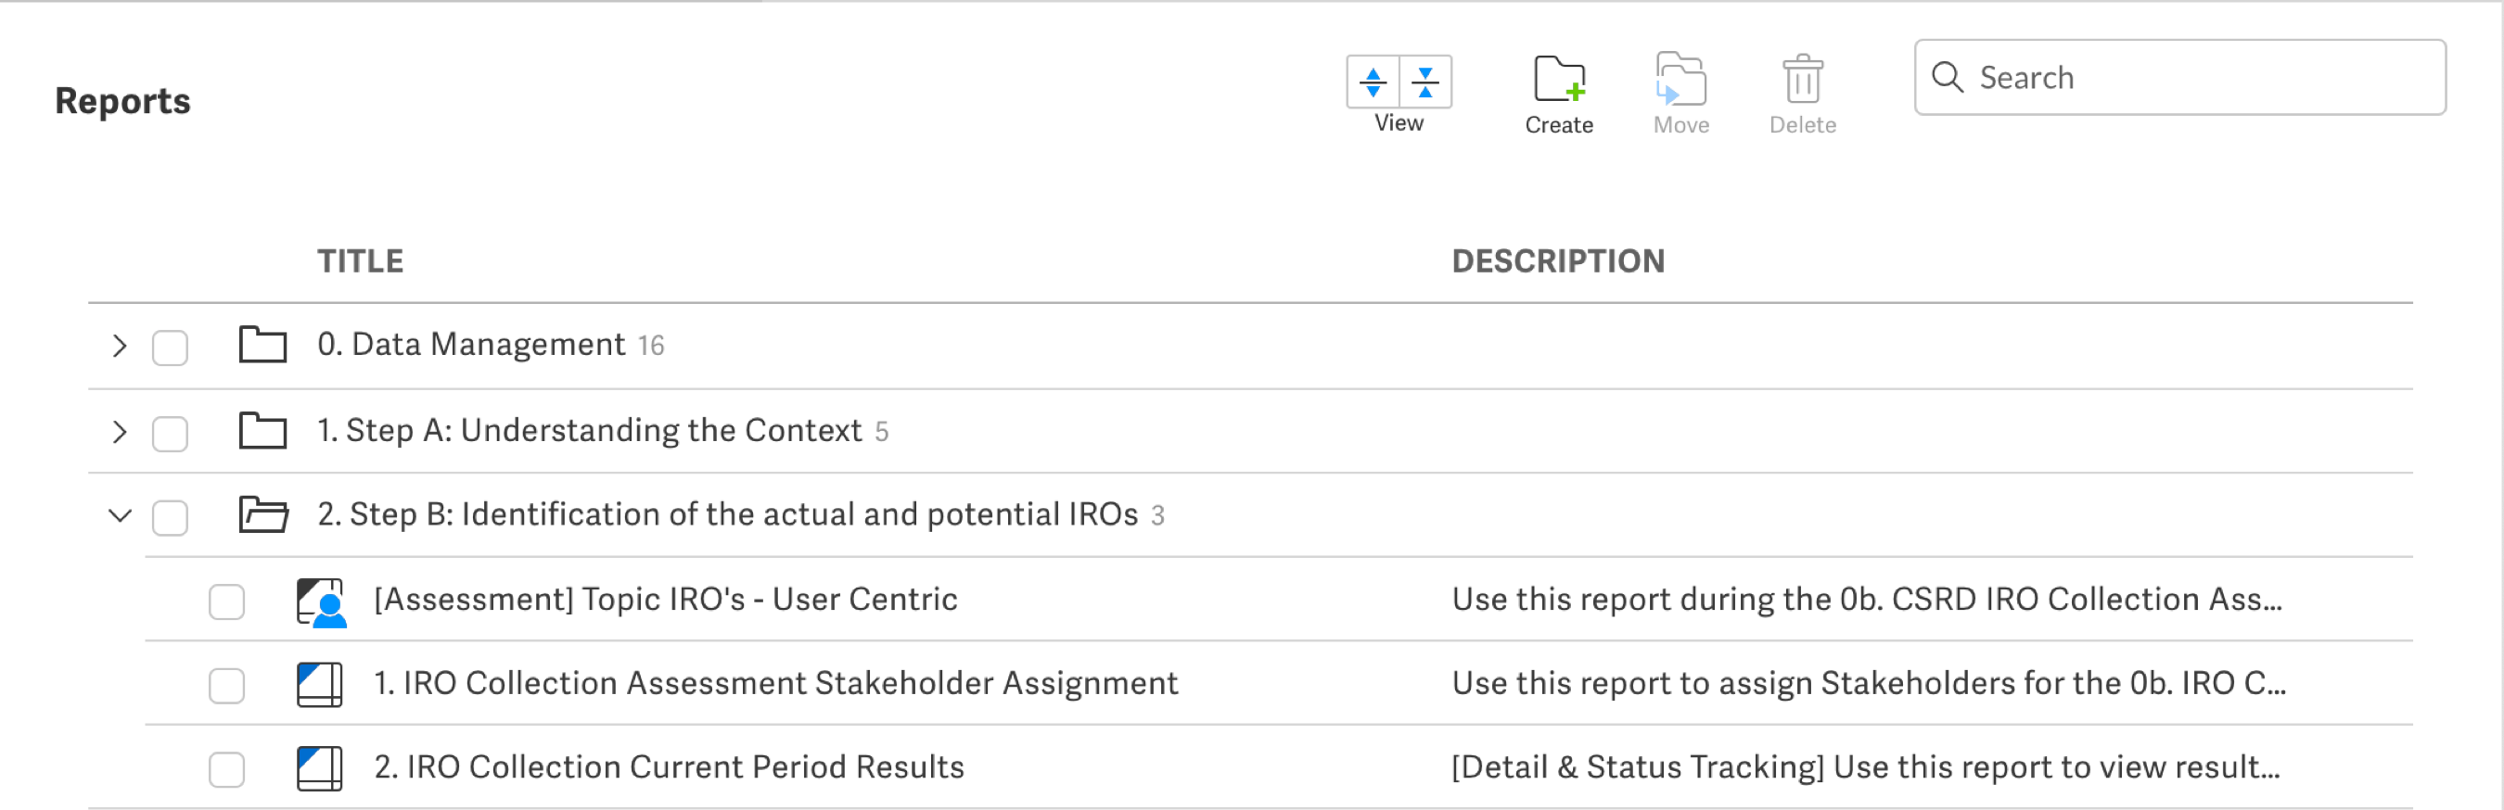This screenshot has height=810, width=2504.
Task: Click the Stakeholder Assignment report icon
Action: [x=320, y=685]
